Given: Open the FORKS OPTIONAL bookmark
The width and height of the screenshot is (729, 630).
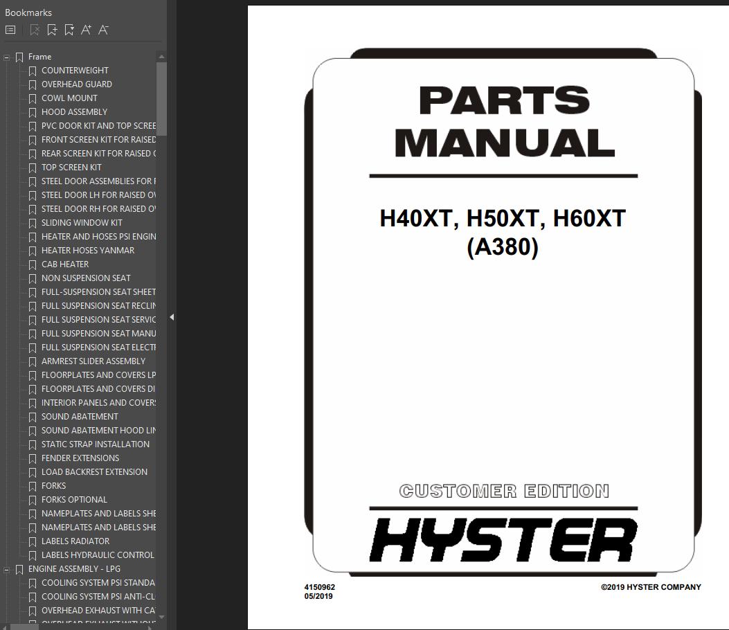Looking at the screenshot, I should pos(74,500).
